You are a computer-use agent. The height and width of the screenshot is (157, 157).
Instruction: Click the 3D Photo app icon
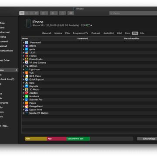click(x=27, y=89)
